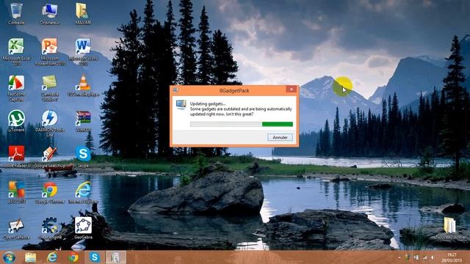Open File Explorer from the taskbar

31,257
